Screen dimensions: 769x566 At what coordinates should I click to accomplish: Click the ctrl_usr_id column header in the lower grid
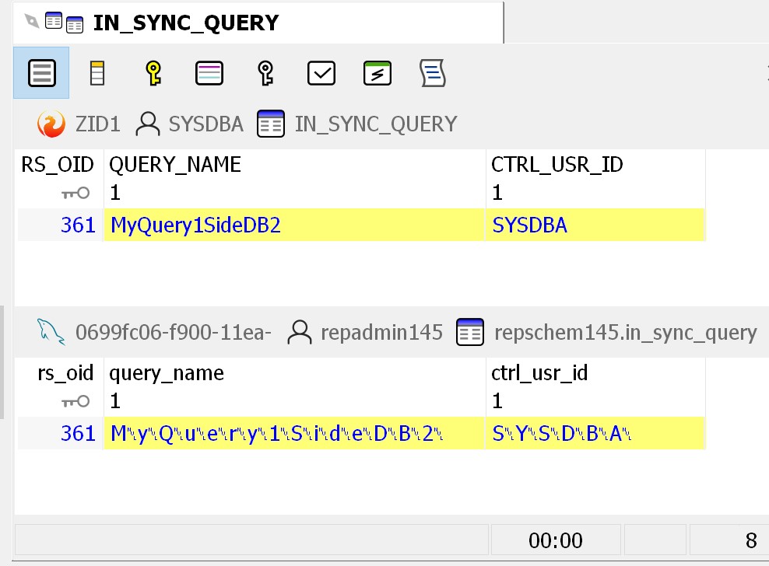(539, 373)
